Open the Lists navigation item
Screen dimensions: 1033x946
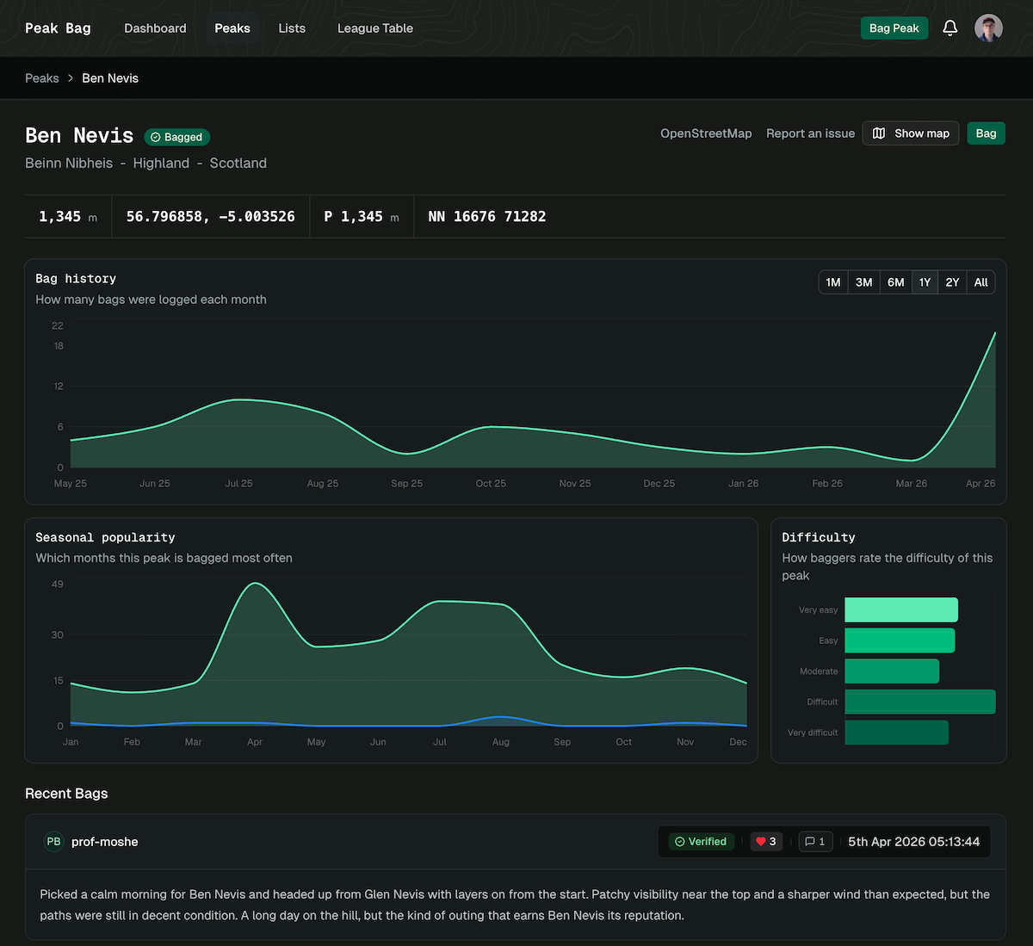click(x=292, y=28)
